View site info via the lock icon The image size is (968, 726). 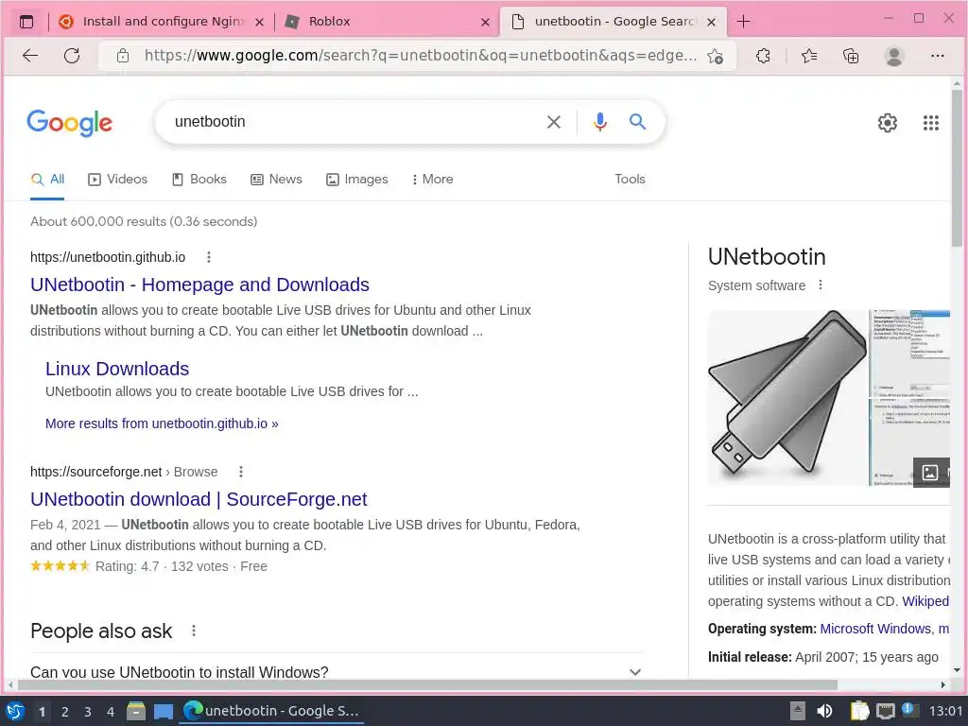pos(123,56)
